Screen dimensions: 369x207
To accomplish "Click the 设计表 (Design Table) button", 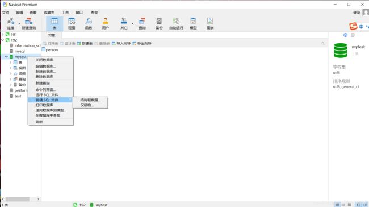I will coord(68,43).
